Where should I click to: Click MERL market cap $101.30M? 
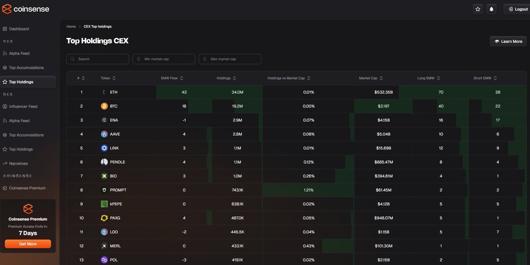[383, 246]
